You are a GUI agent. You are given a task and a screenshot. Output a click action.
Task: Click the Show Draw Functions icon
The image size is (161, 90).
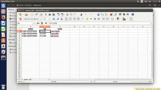pyautogui.click(x=115, y=14)
